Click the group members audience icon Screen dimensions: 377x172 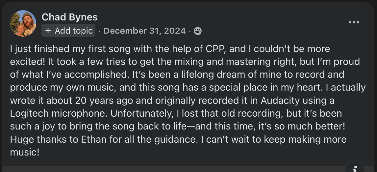point(198,31)
